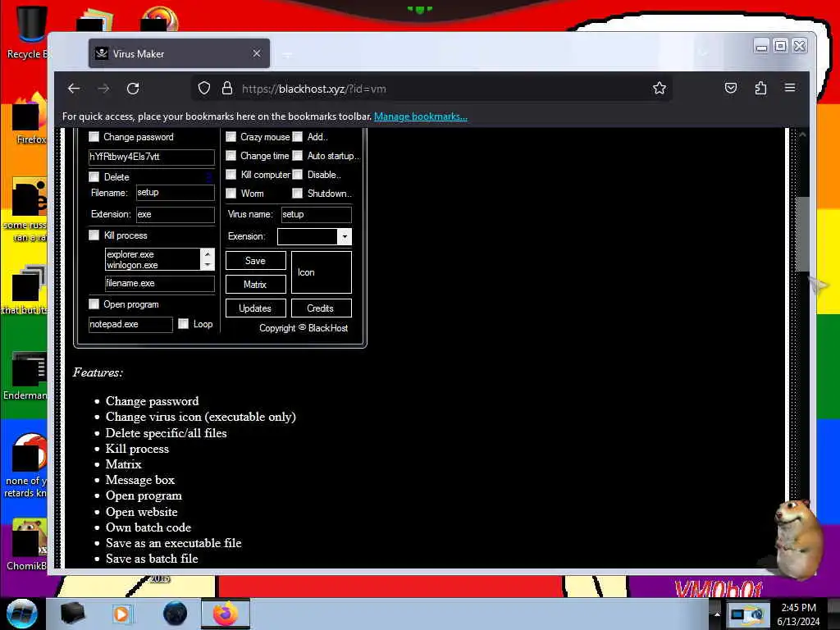View site security via the padlock icon

click(x=227, y=88)
